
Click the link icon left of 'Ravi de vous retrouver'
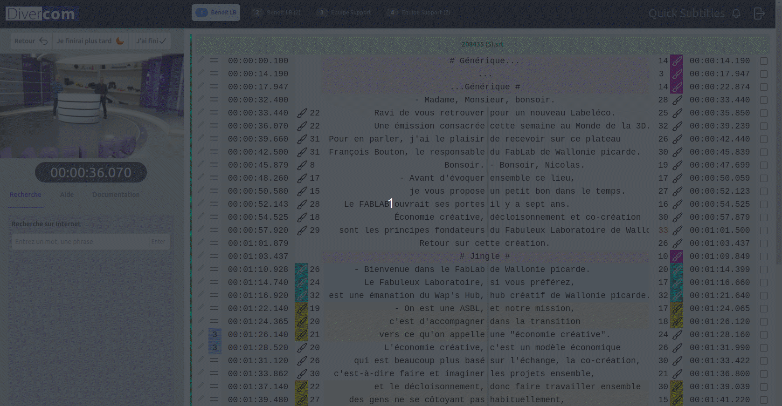pos(302,113)
